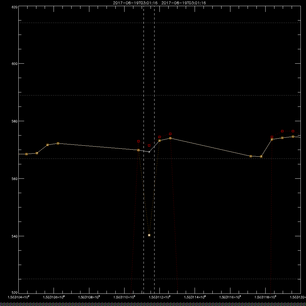Select the rightmost orange data point on the curve
306x306 pixels.
[x=293, y=136]
